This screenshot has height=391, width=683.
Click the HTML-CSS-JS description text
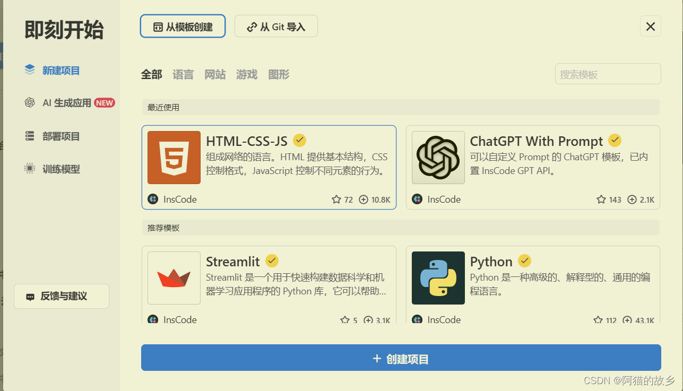coord(297,164)
